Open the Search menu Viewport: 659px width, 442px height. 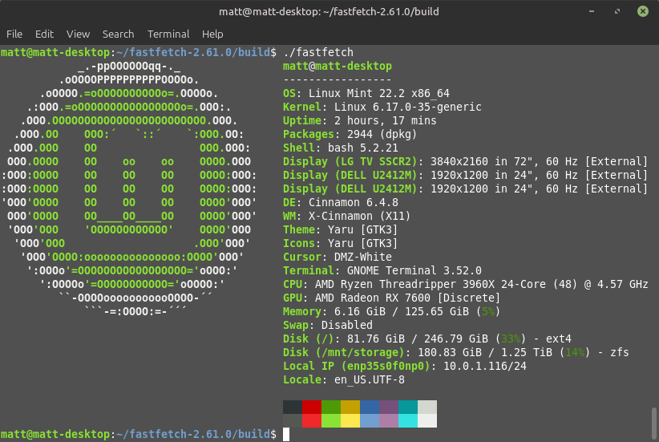click(x=118, y=34)
